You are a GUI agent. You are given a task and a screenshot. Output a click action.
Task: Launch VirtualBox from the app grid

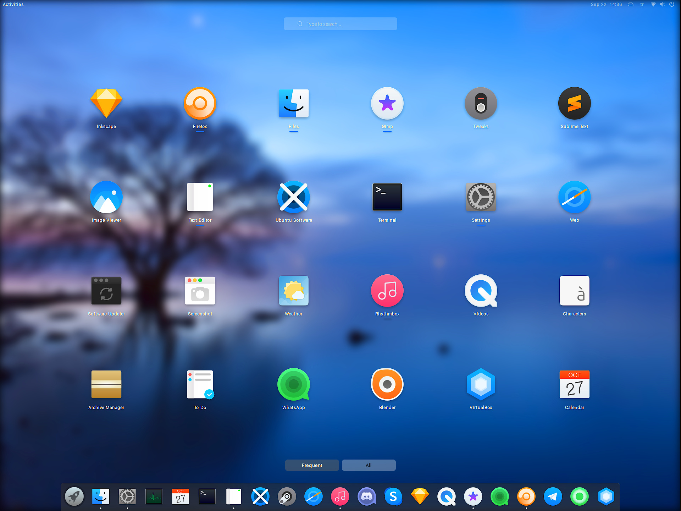481,384
